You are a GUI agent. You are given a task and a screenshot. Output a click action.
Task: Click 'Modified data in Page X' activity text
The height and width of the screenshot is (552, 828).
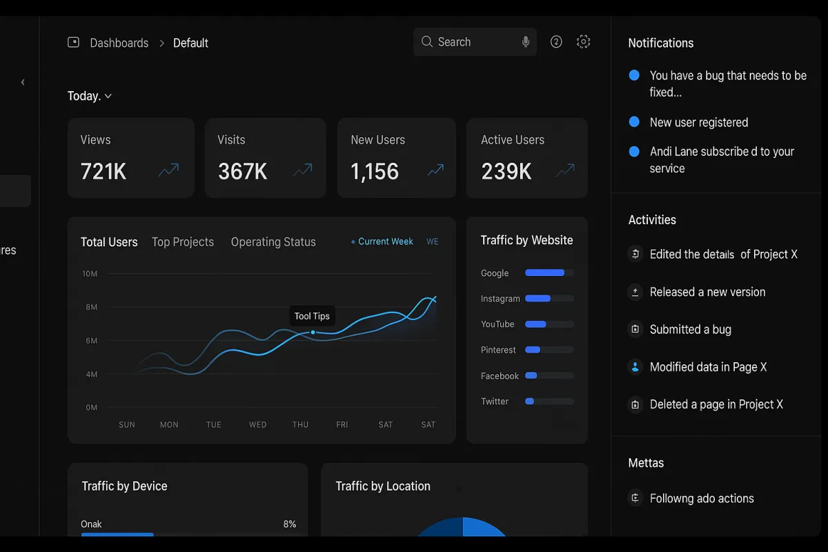pos(709,367)
